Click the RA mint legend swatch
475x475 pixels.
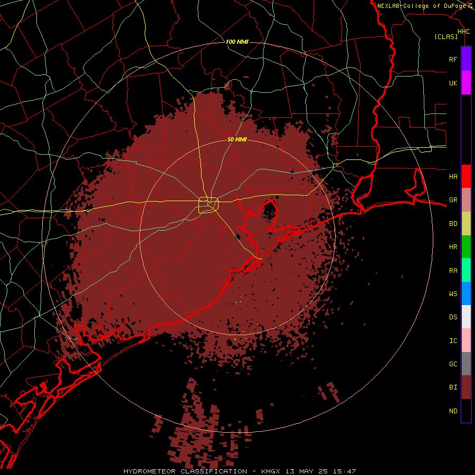466,270
